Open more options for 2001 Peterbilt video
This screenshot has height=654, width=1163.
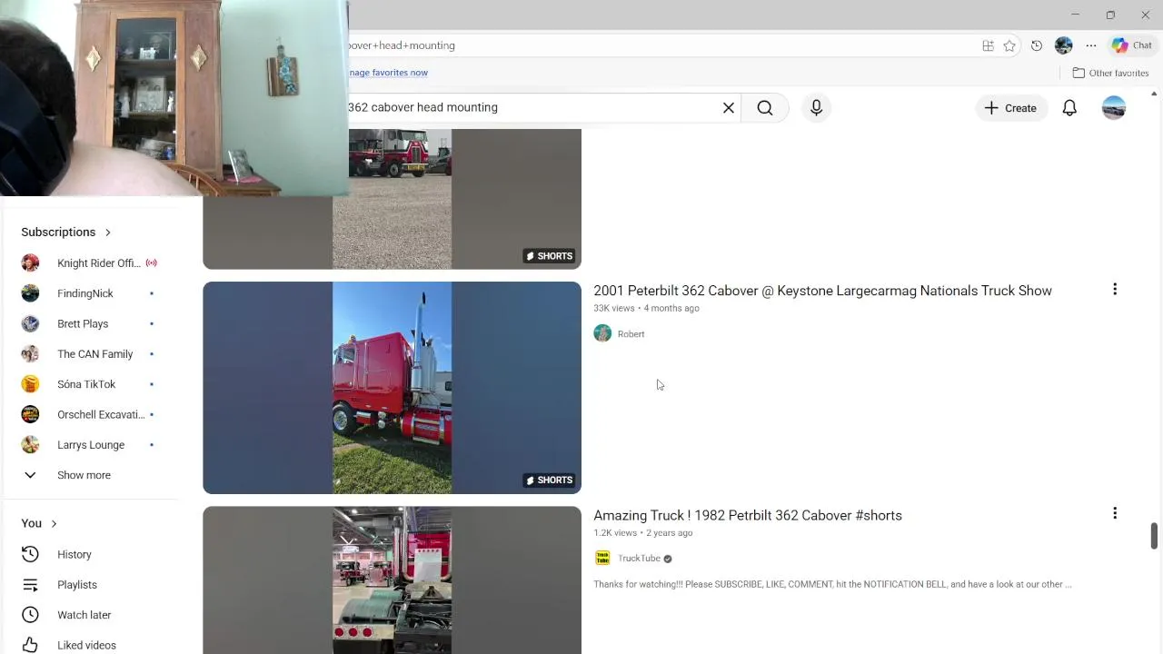1115,290
